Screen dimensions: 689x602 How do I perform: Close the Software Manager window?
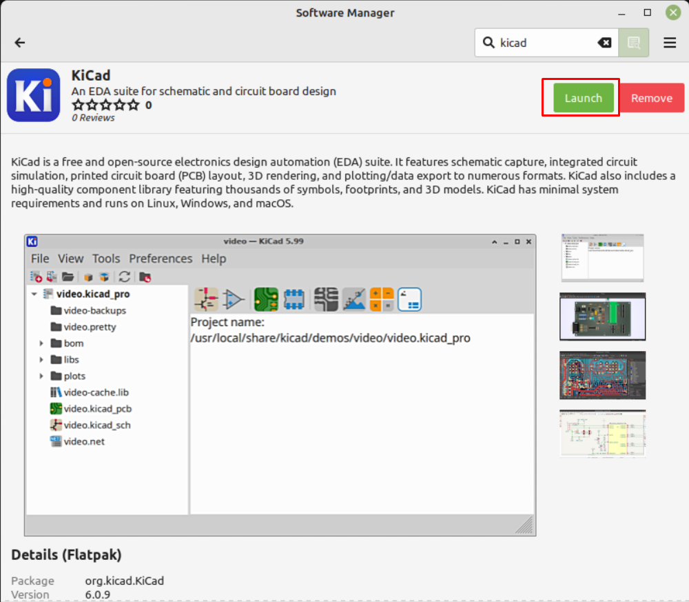672,12
